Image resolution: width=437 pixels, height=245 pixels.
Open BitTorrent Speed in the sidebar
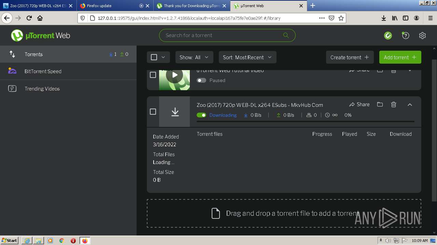point(68,71)
